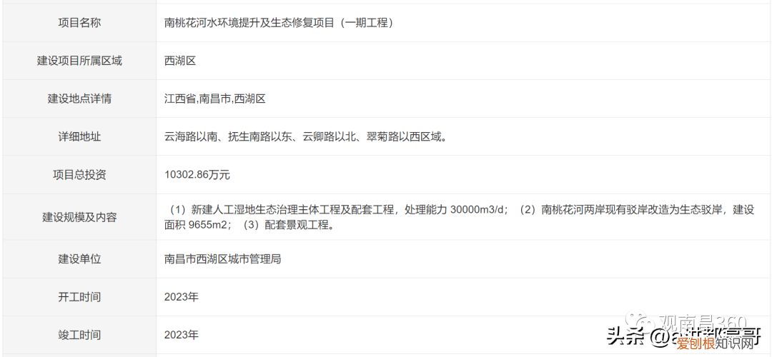Screen dimensions: 772x357
Task: Click the 头条 watermark label
Action: (625, 336)
